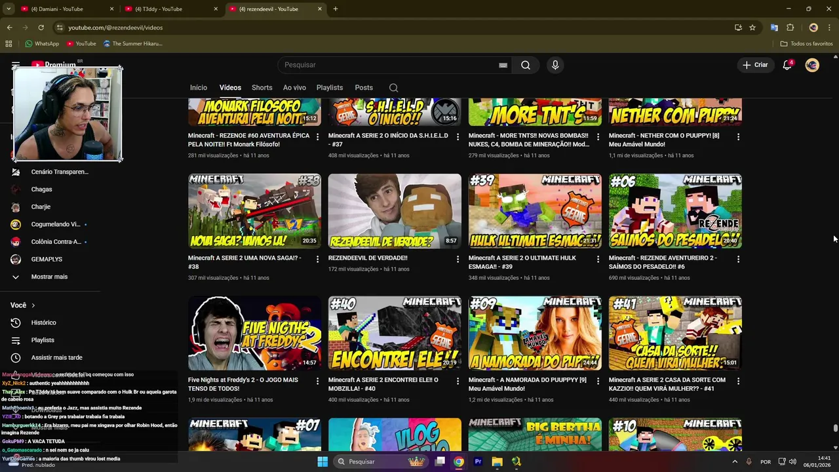Viewport: 839px width, 472px height.
Task: Switch to Shorts channel tab
Action: pyautogui.click(x=262, y=88)
